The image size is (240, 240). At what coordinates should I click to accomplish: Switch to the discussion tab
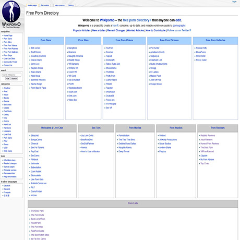pos(45,5)
